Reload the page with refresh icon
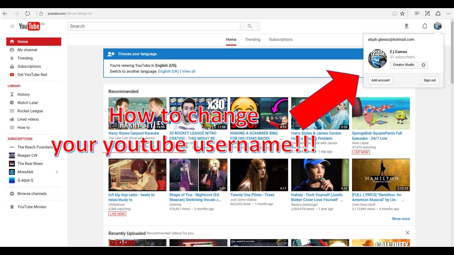This screenshot has width=454, height=255. coord(27,13)
